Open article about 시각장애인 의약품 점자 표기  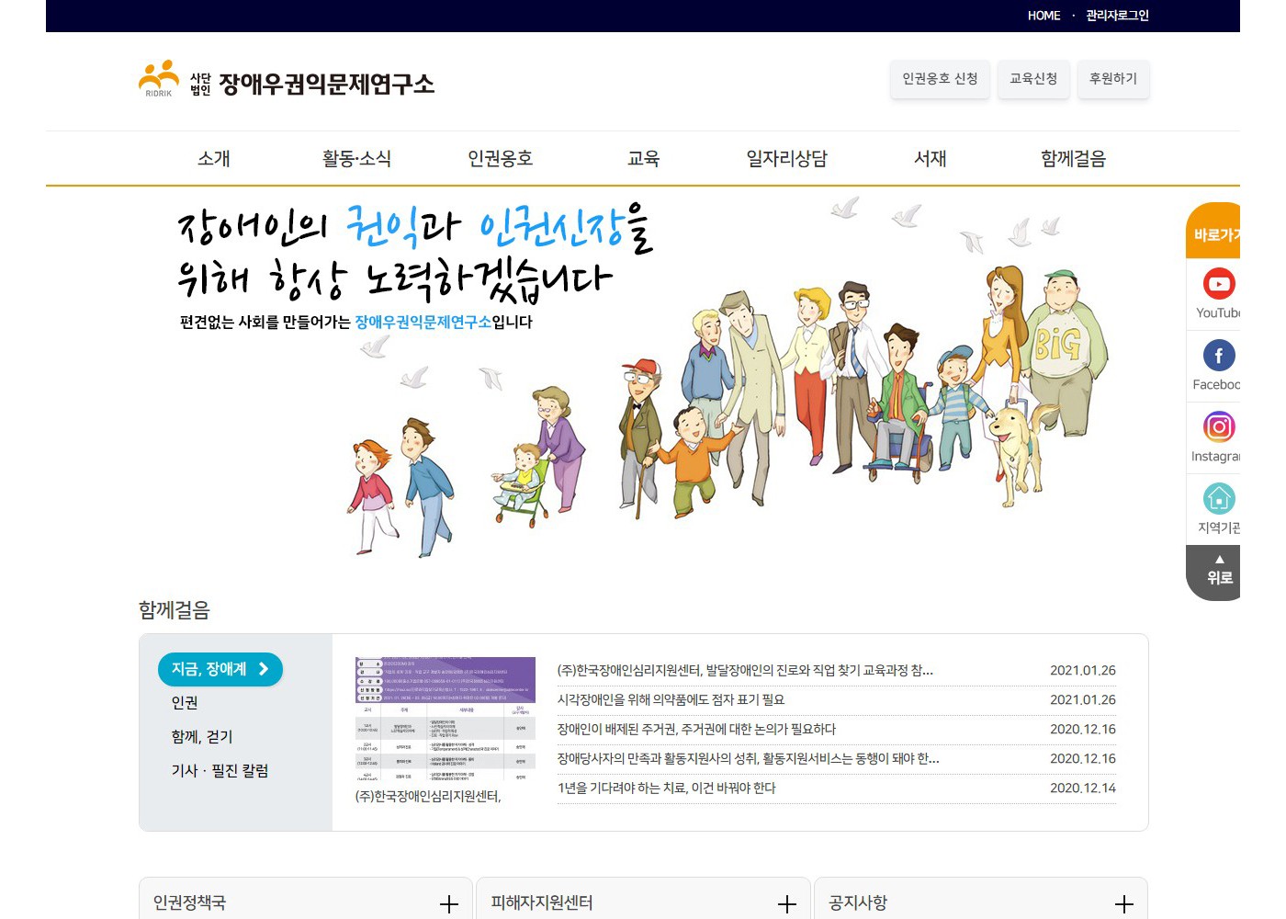pos(671,700)
